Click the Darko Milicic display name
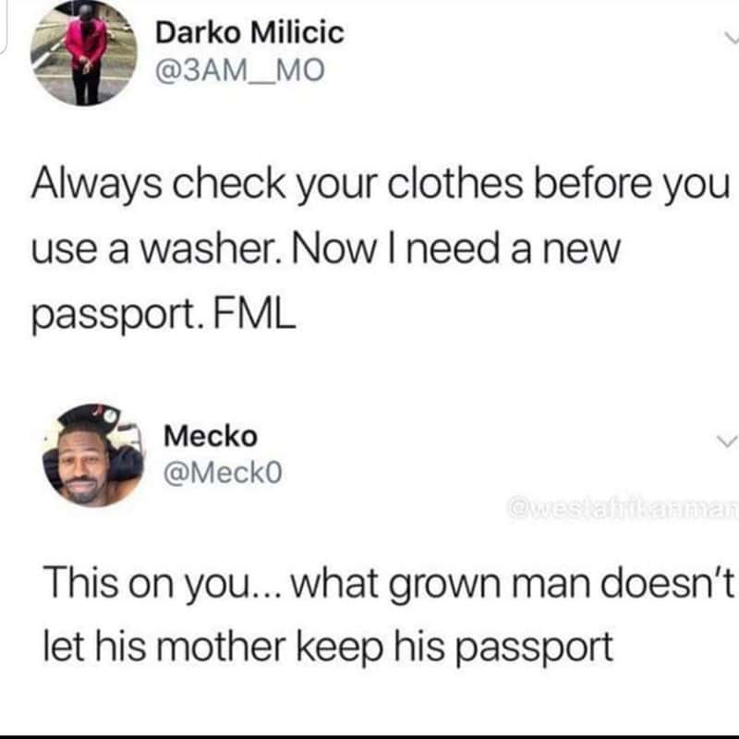The height and width of the screenshot is (739, 739). tap(249, 33)
